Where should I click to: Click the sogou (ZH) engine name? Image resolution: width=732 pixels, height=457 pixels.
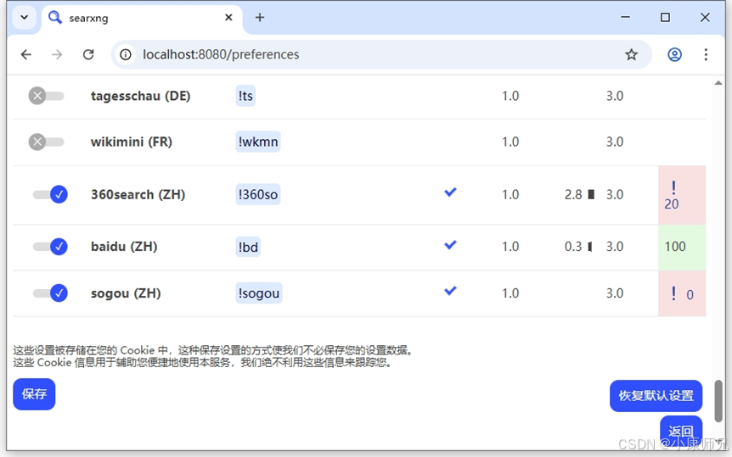[126, 293]
